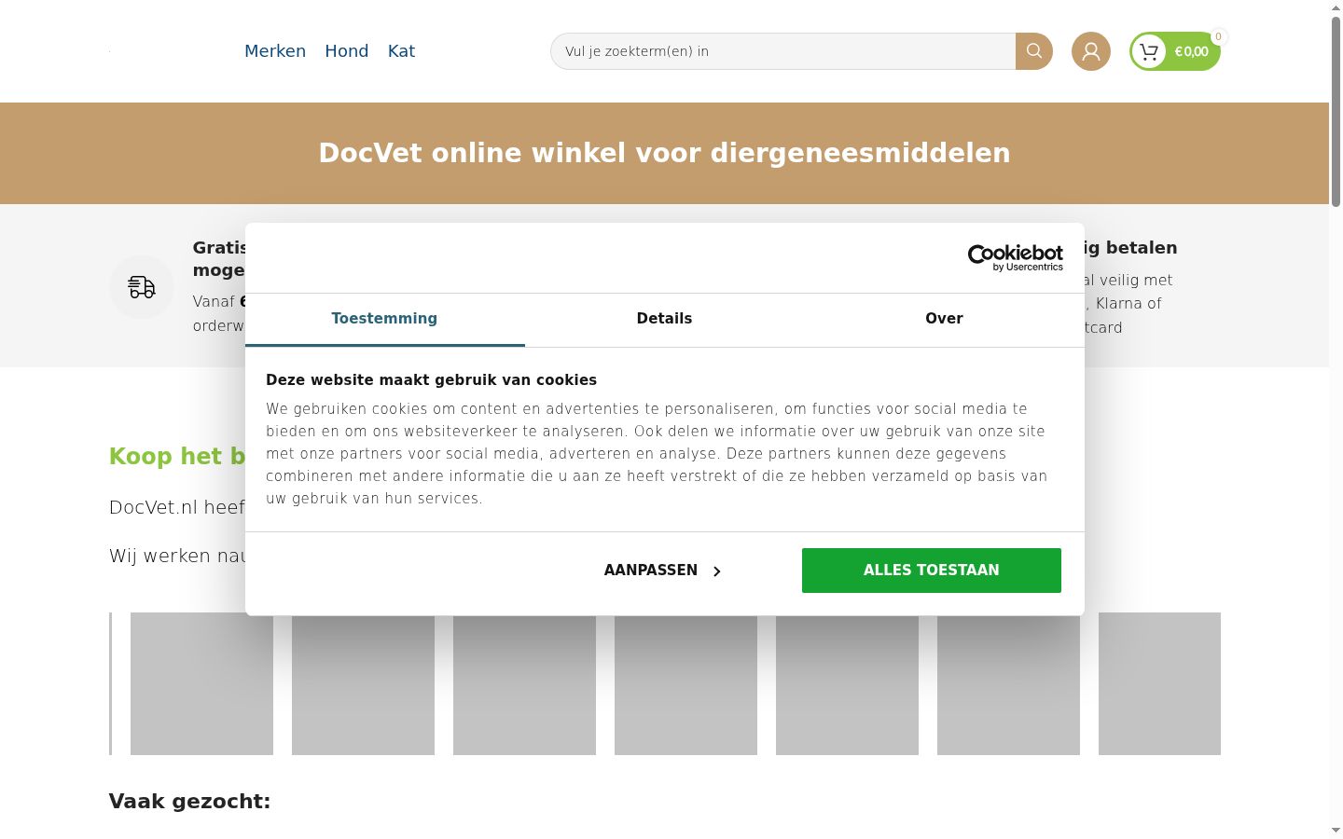Open the user account icon
Screen dimensions: 1343x839
1091,51
